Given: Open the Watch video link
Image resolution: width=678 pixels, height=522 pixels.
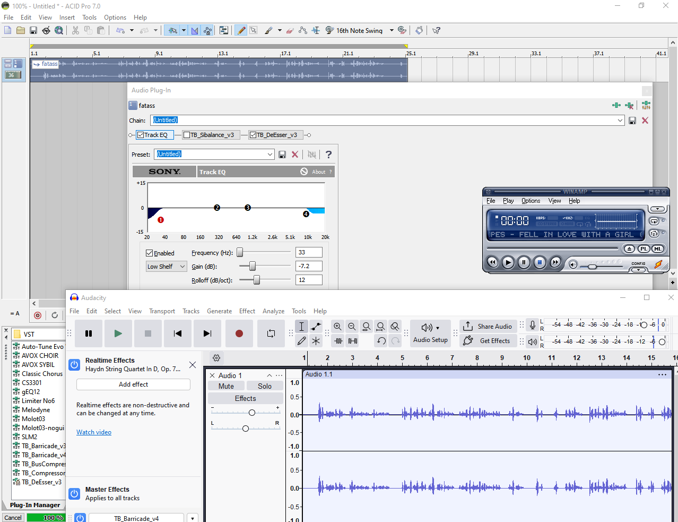Looking at the screenshot, I should tap(94, 432).
